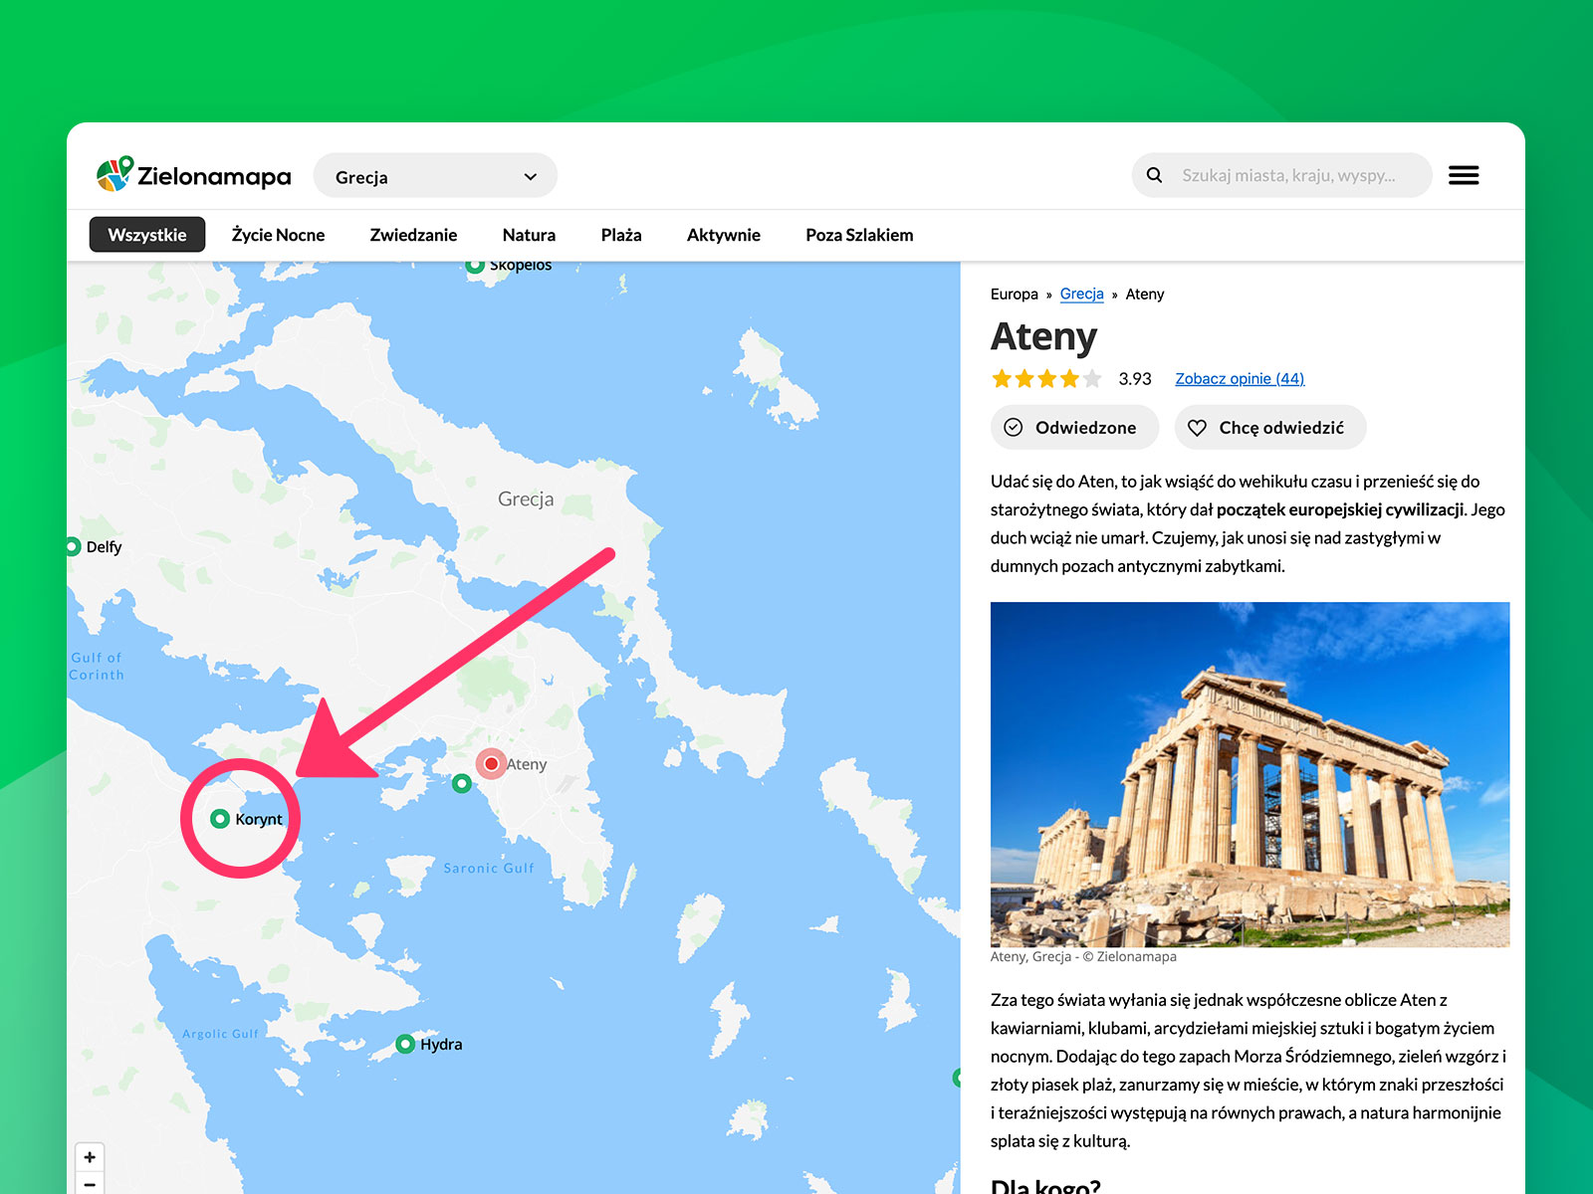Toggle the Odwiedzone button
The width and height of the screenshot is (1593, 1194).
pyautogui.click(x=1074, y=428)
